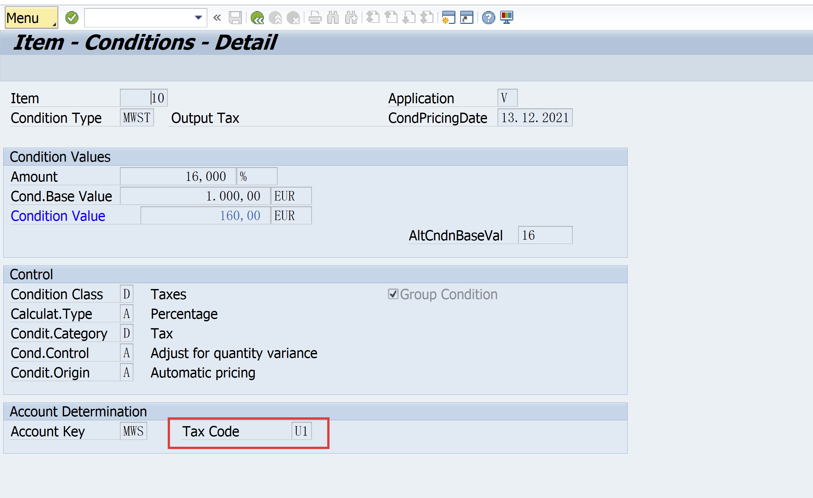This screenshot has width=813, height=498.
Task: Open the Menu button
Action: point(31,18)
